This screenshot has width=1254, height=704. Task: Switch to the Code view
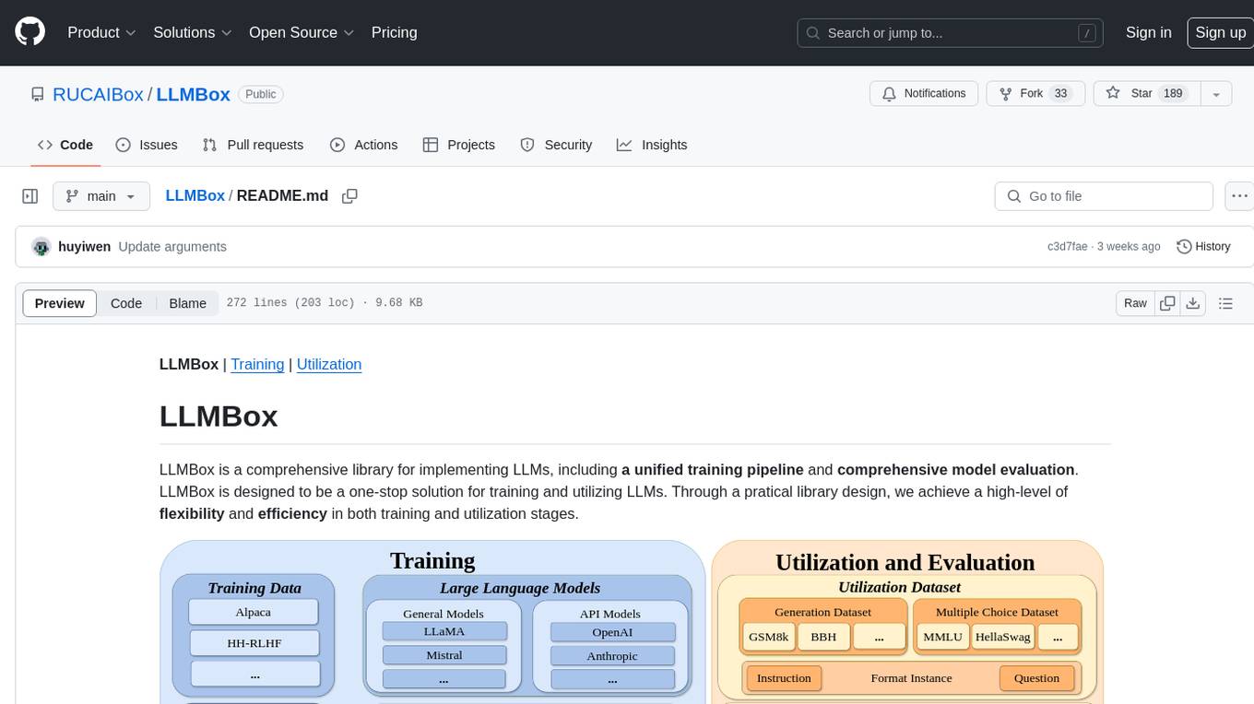tap(126, 303)
